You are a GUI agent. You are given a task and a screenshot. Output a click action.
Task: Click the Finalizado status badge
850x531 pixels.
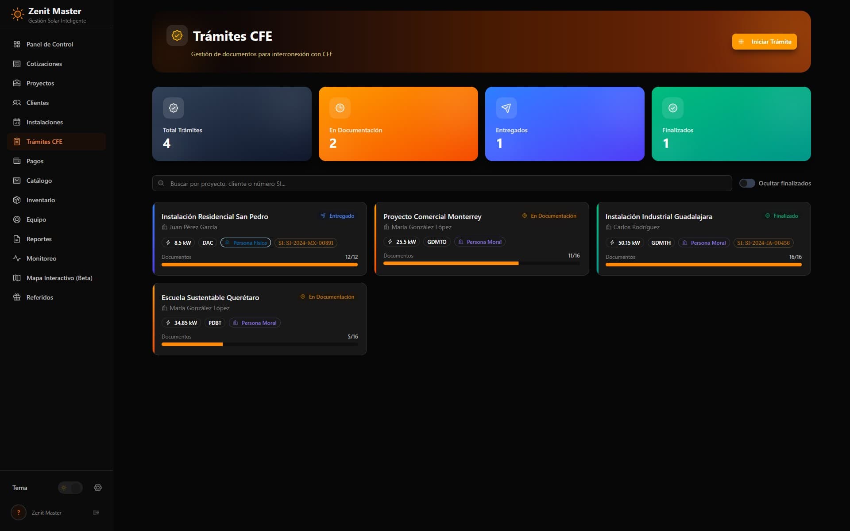click(782, 216)
